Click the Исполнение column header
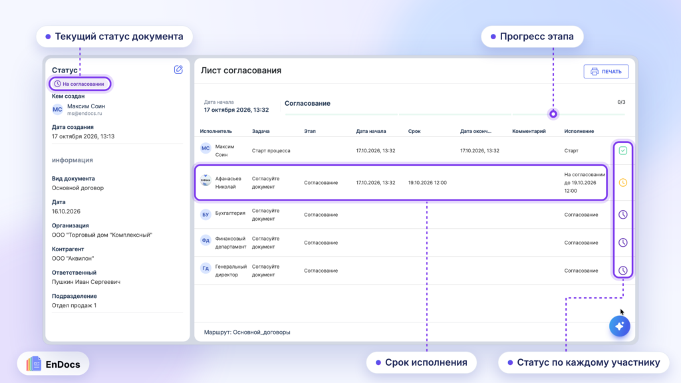This screenshot has height=383, width=681. pyautogui.click(x=579, y=131)
